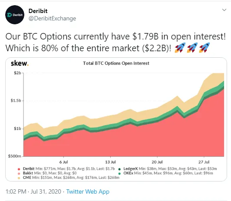Click the first rocket emoji
Image resolution: width=231 pixels, height=201 pixels.
click(x=180, y=48)
